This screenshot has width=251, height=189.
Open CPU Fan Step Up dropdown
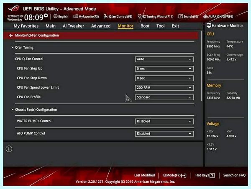(164, 69)
